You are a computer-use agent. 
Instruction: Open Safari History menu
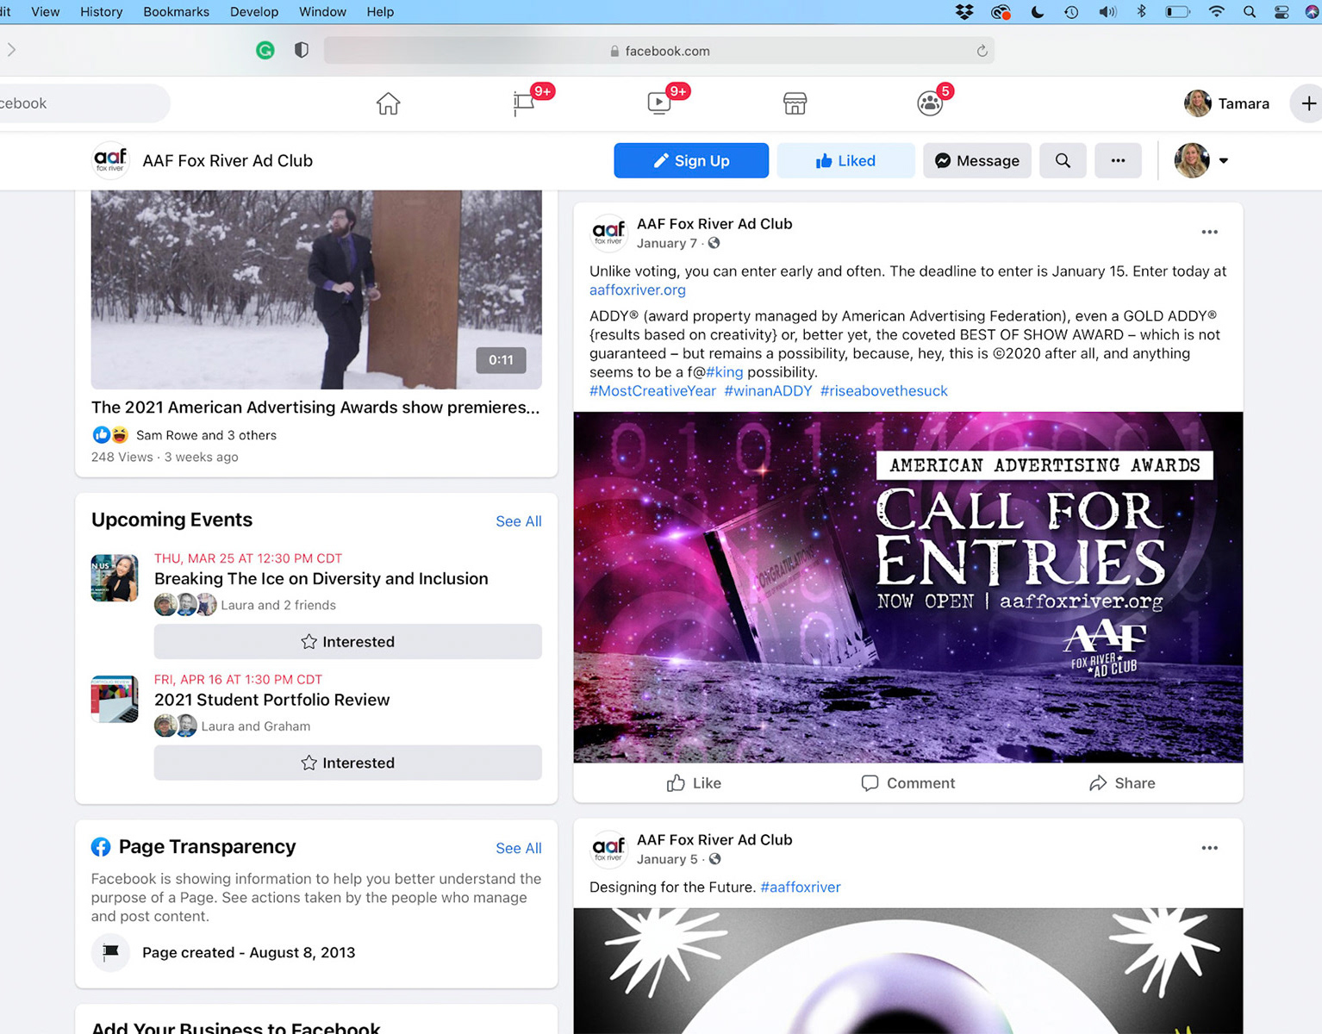click(x=101, y=11)
